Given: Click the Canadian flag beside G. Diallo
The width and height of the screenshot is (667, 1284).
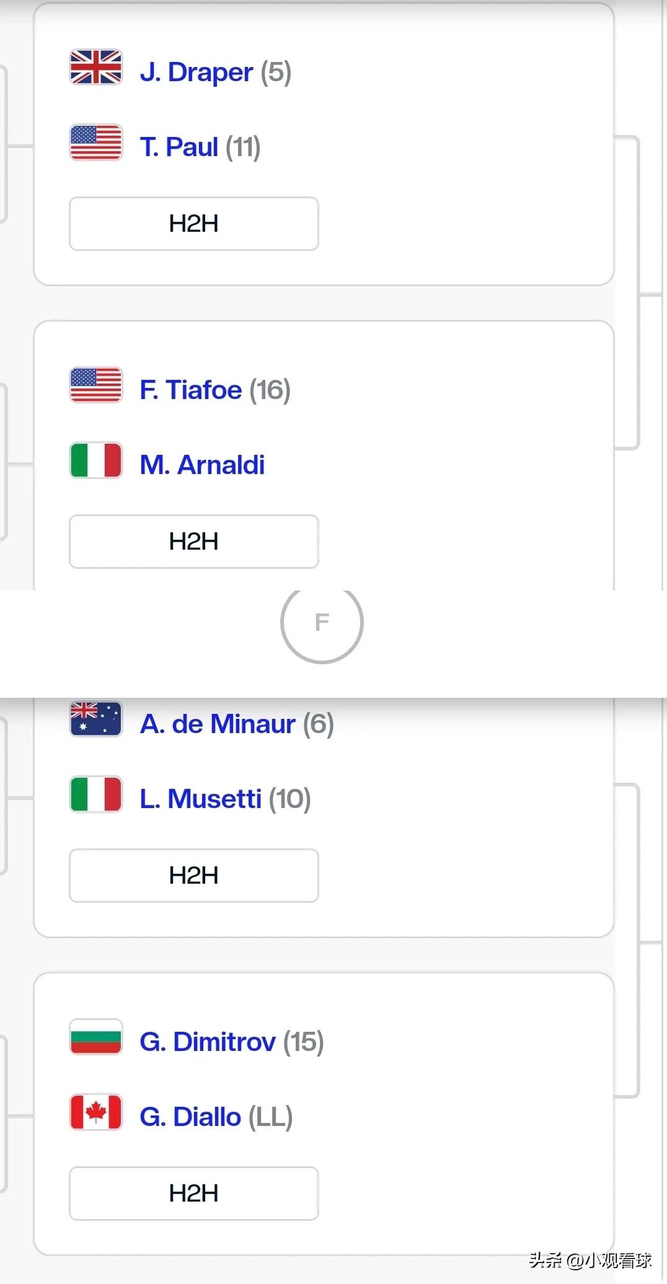Looking at the screenshot, I should coord(96,1112).
